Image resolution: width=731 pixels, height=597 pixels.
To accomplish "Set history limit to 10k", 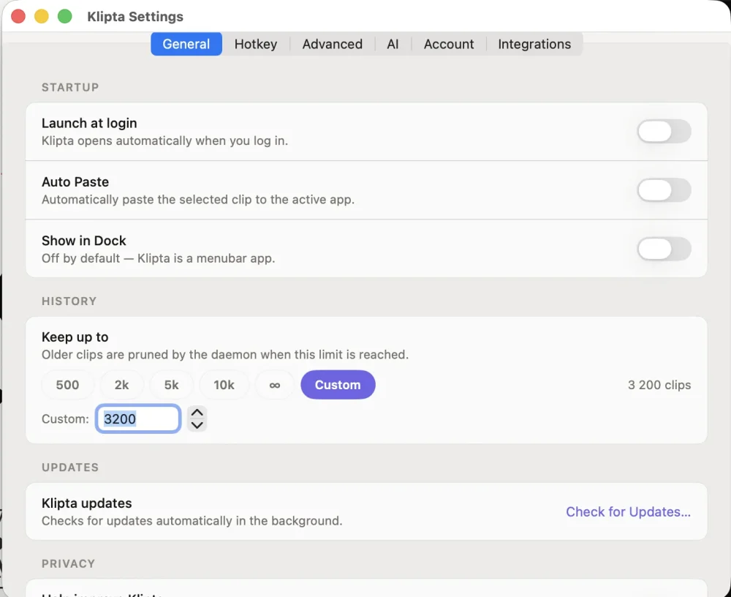I will click(x=224, y=385).
